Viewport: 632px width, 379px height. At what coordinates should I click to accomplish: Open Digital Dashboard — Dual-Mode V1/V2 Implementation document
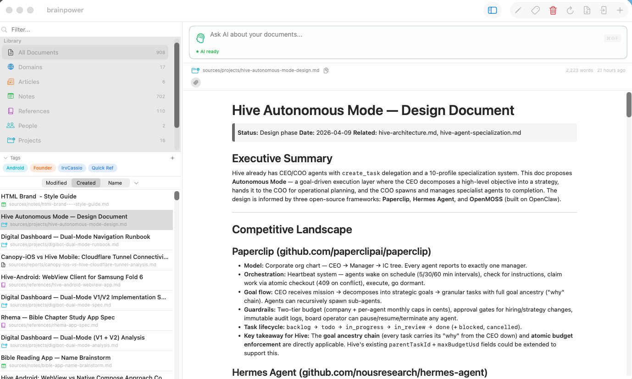(87, 301)
